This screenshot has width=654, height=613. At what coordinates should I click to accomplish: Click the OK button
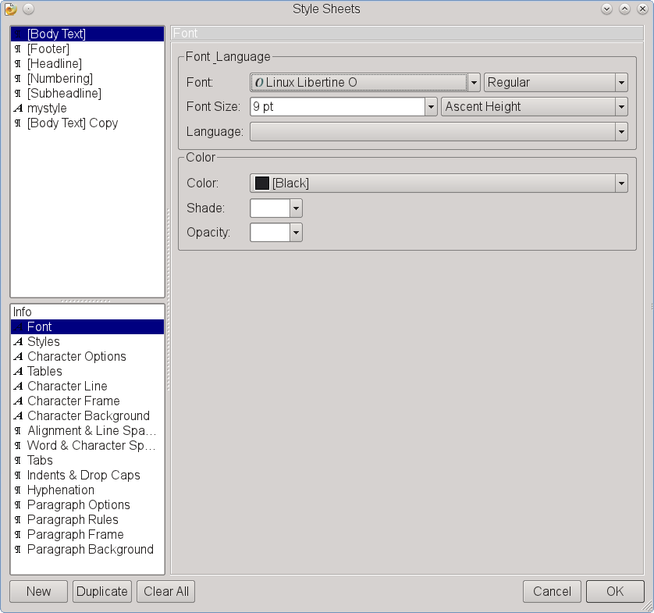[615, 591]
